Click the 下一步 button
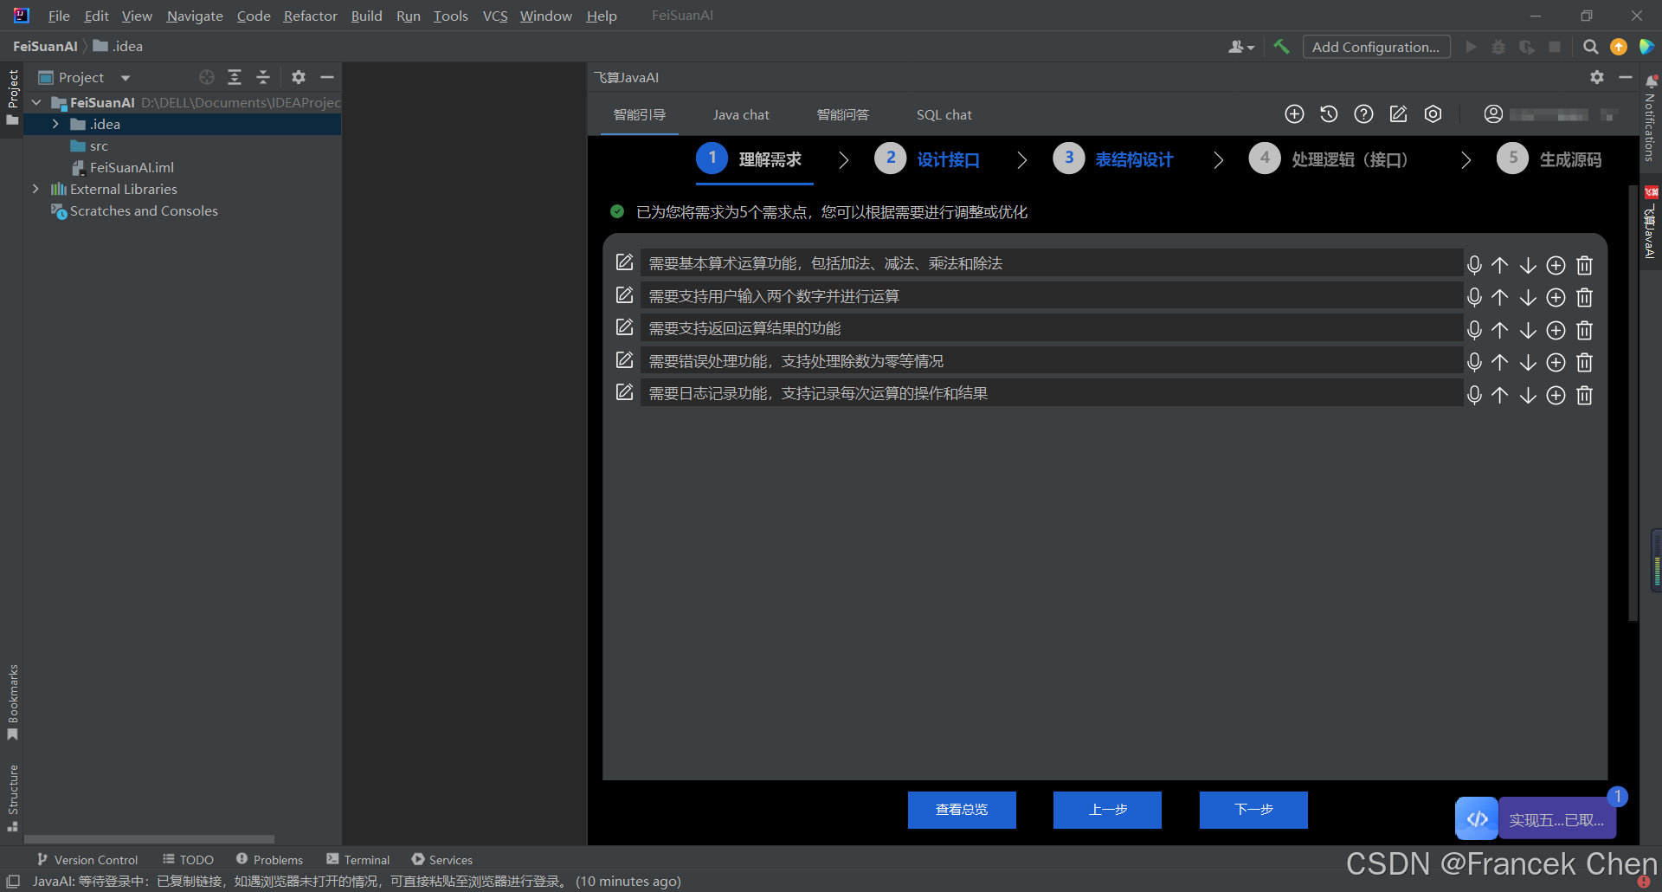The height and width of the screenshot is (892, 1662). (x=1253, y=810)
